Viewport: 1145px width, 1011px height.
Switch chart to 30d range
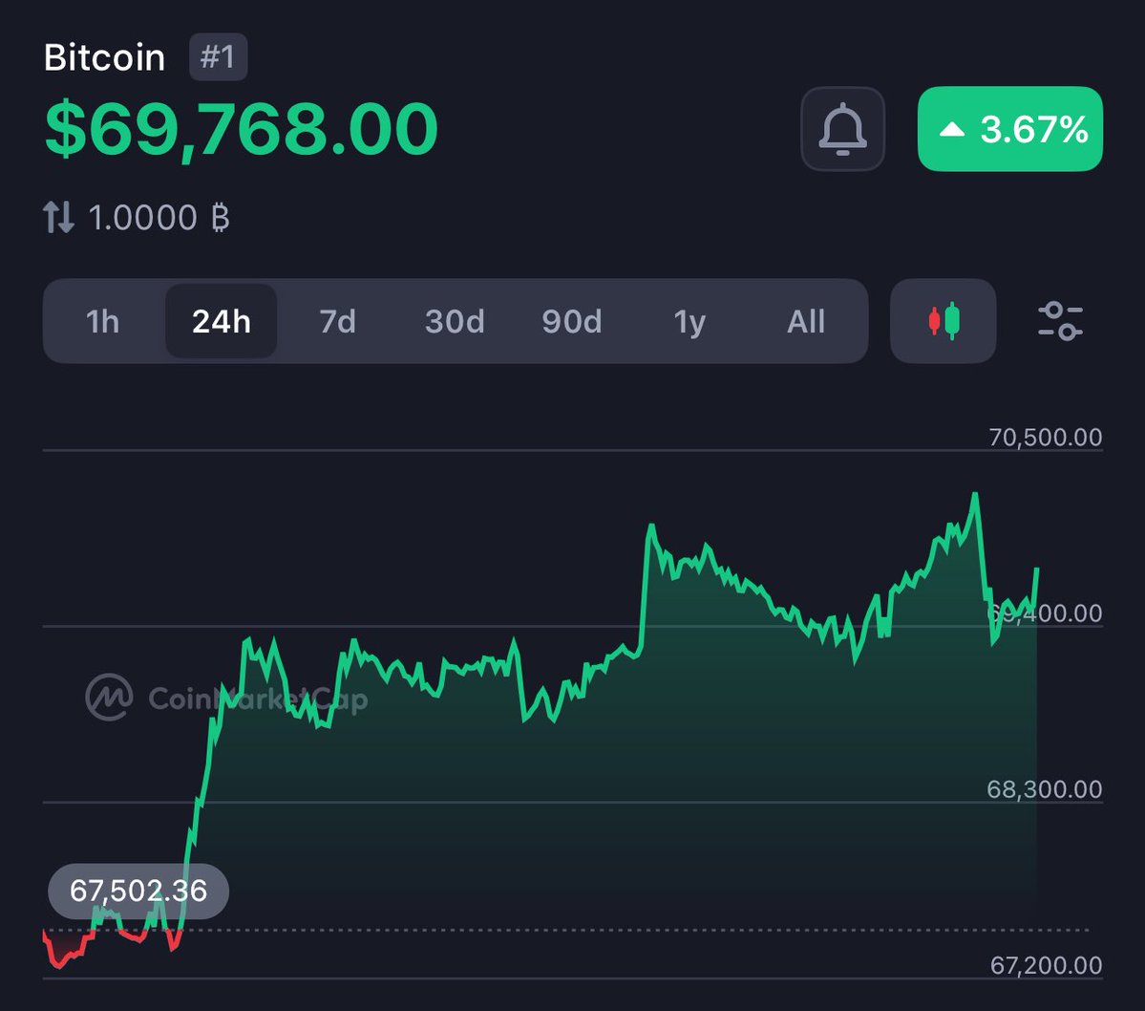(x=455, y=321)
